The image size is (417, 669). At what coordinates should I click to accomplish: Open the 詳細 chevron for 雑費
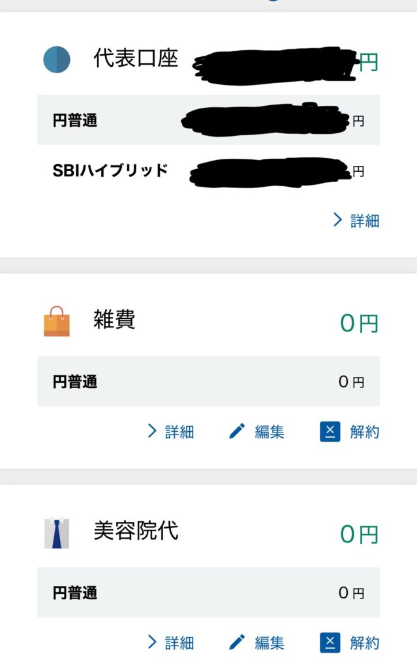153,431
